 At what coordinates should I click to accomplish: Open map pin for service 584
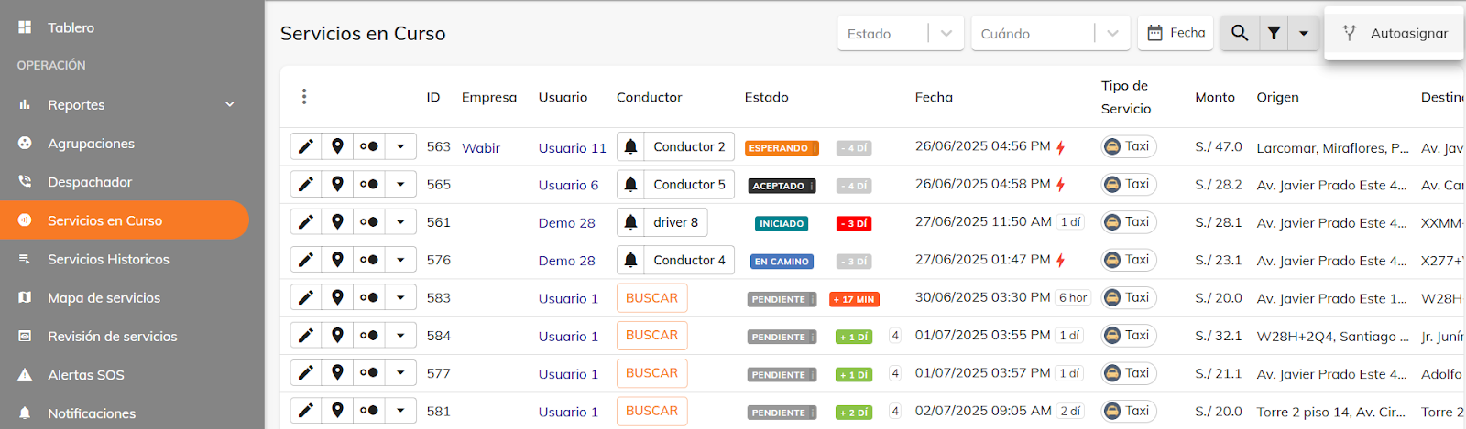(x=337, y=336)
